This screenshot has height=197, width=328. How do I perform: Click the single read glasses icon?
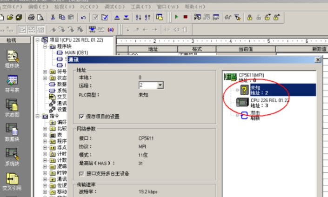pos(228,17)
